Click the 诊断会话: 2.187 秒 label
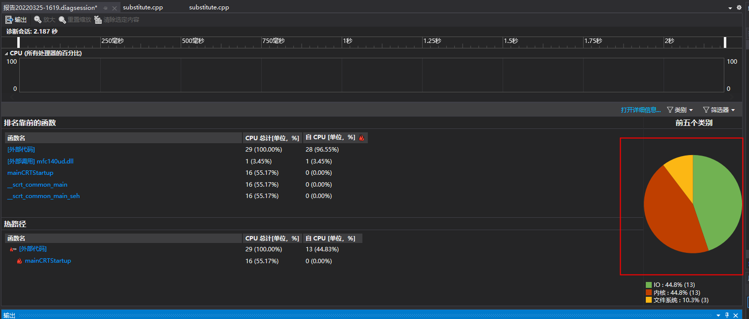 32,31
